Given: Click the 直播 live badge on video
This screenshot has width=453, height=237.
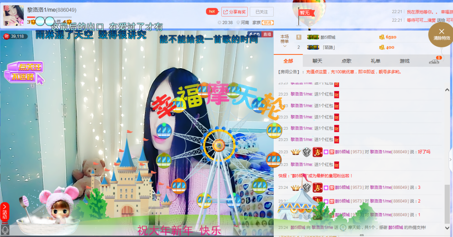Looking at the screenshot, I should pyautogui.click(x=267, y=34).
